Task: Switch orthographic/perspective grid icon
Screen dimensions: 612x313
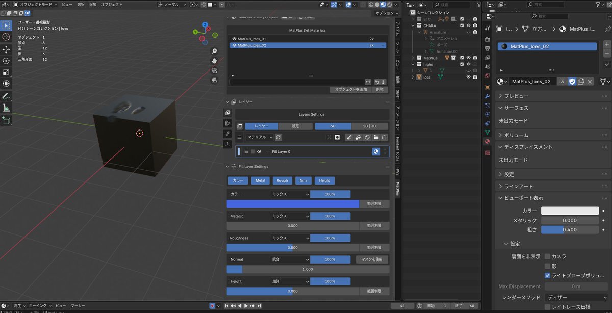Action: 214,80
